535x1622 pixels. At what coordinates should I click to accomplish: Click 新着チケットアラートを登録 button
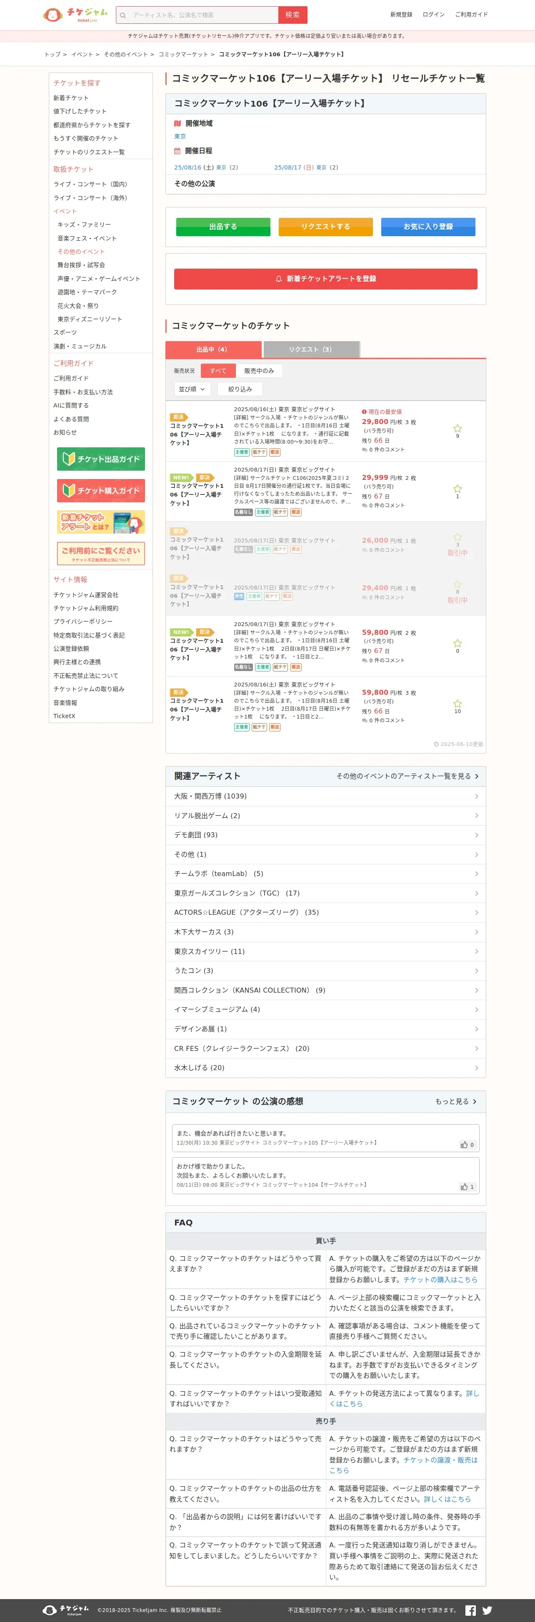click(x=326, y=279)
